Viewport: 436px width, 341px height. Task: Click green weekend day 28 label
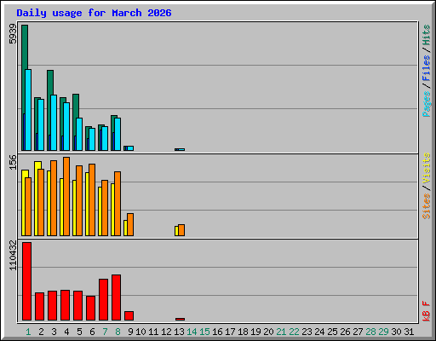click(x=370, y=332)
